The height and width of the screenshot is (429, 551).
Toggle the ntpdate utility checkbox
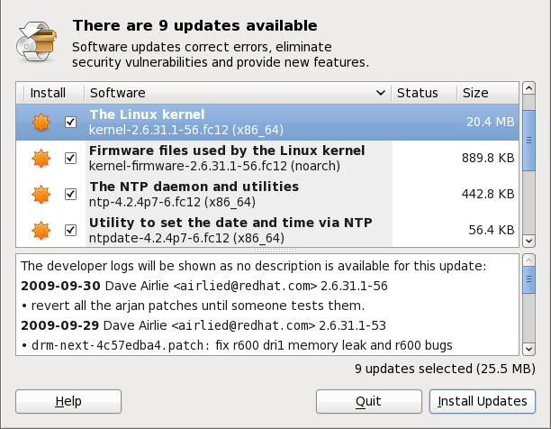click(71, 230)
